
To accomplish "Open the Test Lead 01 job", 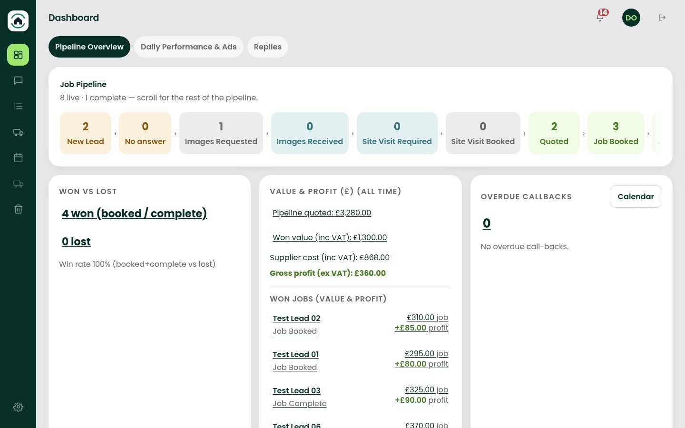I will [x=295, y=354].
